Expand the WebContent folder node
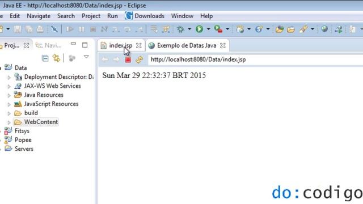The image size is (363, 204). pyautogui.click(x=9, y=122)
